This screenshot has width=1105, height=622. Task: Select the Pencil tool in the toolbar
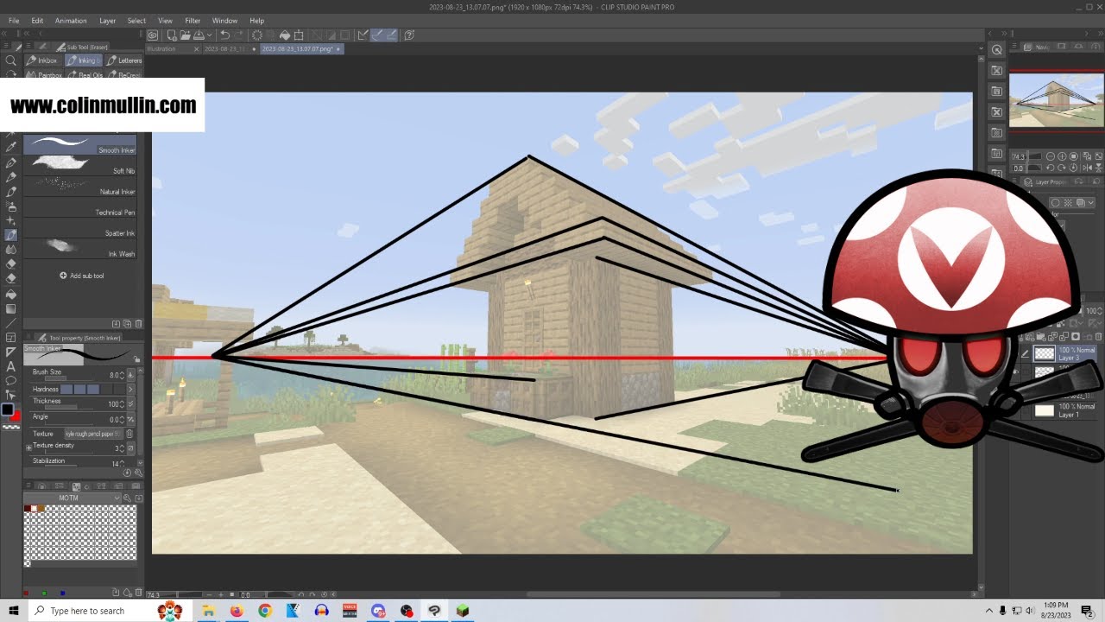(11, 177)
